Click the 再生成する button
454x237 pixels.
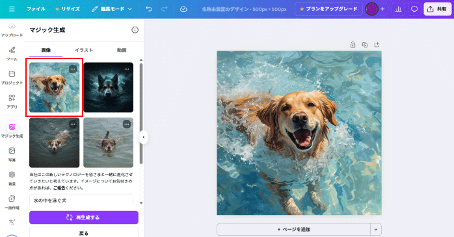click(84, 218)
